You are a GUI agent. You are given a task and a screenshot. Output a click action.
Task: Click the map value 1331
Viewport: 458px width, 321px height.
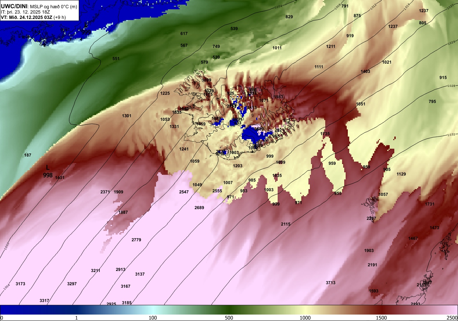click(174, 127)
